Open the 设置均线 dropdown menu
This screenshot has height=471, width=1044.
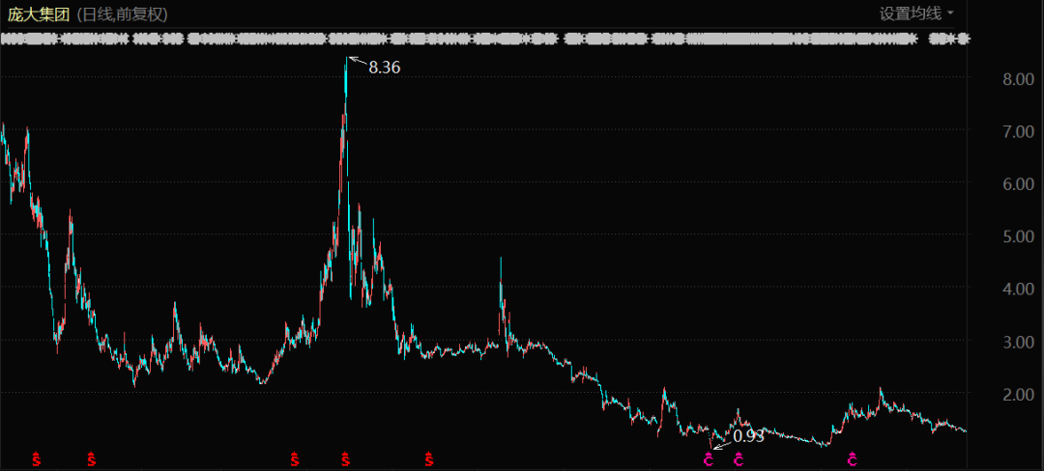tap(909, 13)
